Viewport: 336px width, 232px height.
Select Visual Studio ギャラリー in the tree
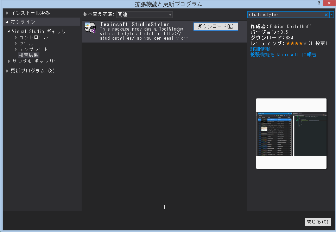point(42,31)
